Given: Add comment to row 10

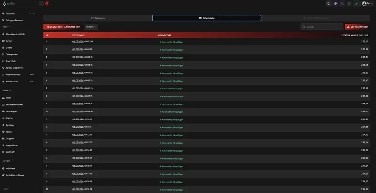Looking at the screenshot, I should point(172,112).
